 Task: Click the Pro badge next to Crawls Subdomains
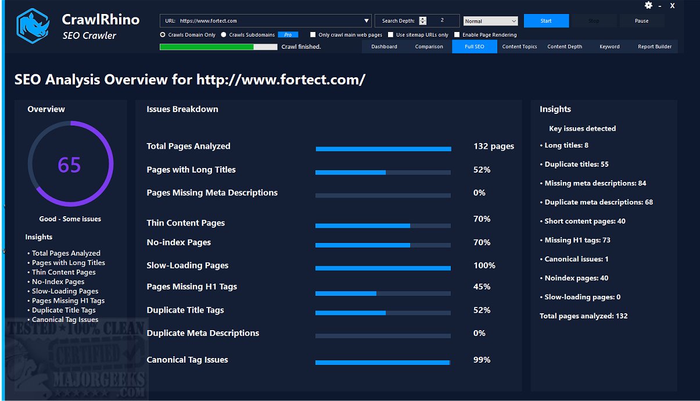click(288, 35)
